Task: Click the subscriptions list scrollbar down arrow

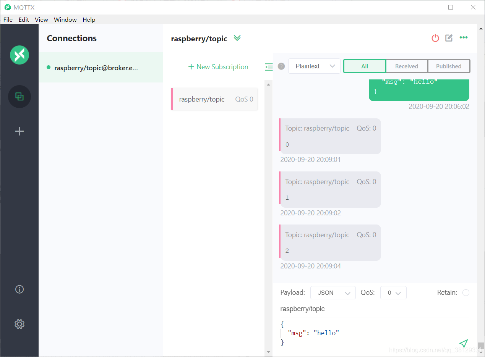Action: pyautogui.click(x=268, y=352)
